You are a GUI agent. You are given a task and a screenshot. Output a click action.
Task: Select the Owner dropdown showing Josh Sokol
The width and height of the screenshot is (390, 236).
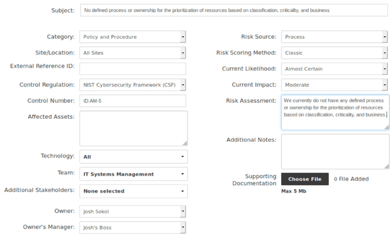coord(133,211)
